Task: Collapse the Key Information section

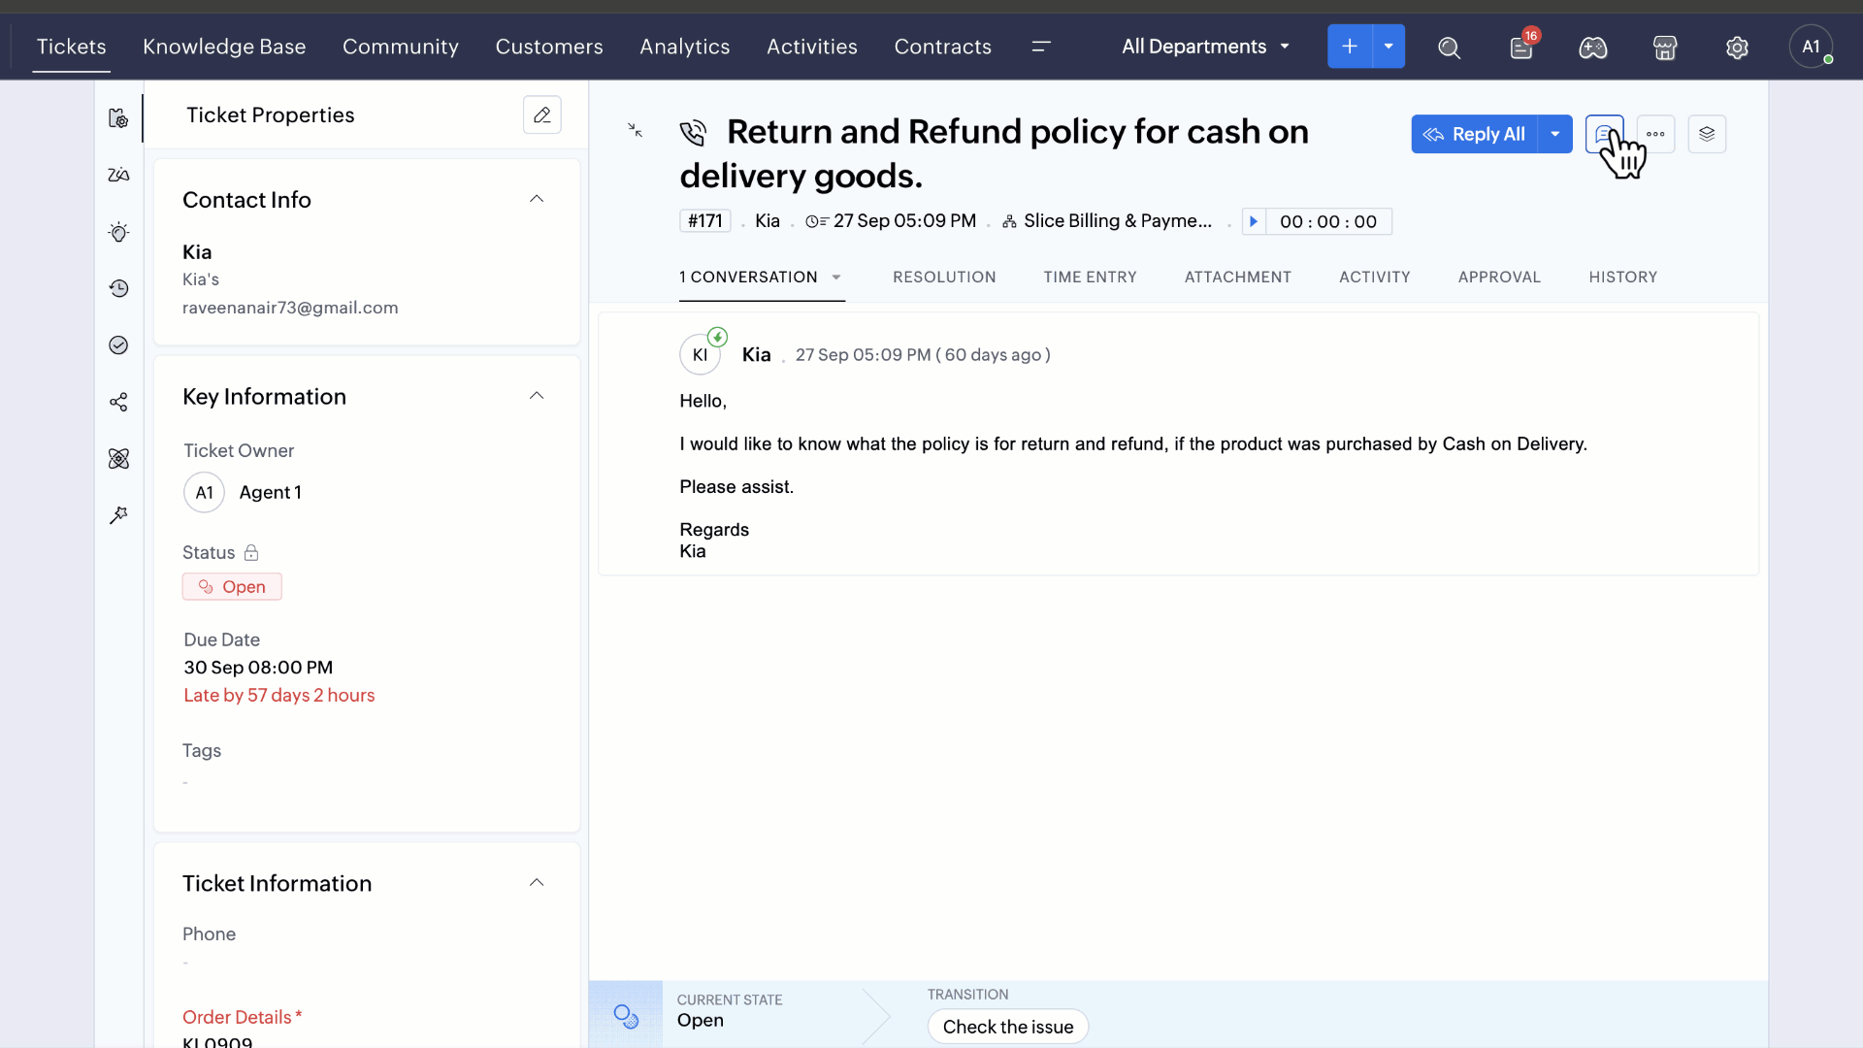Action: [537, 396]
